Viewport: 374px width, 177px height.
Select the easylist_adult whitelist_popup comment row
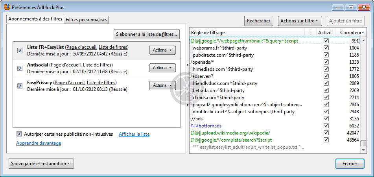(275, 147)
